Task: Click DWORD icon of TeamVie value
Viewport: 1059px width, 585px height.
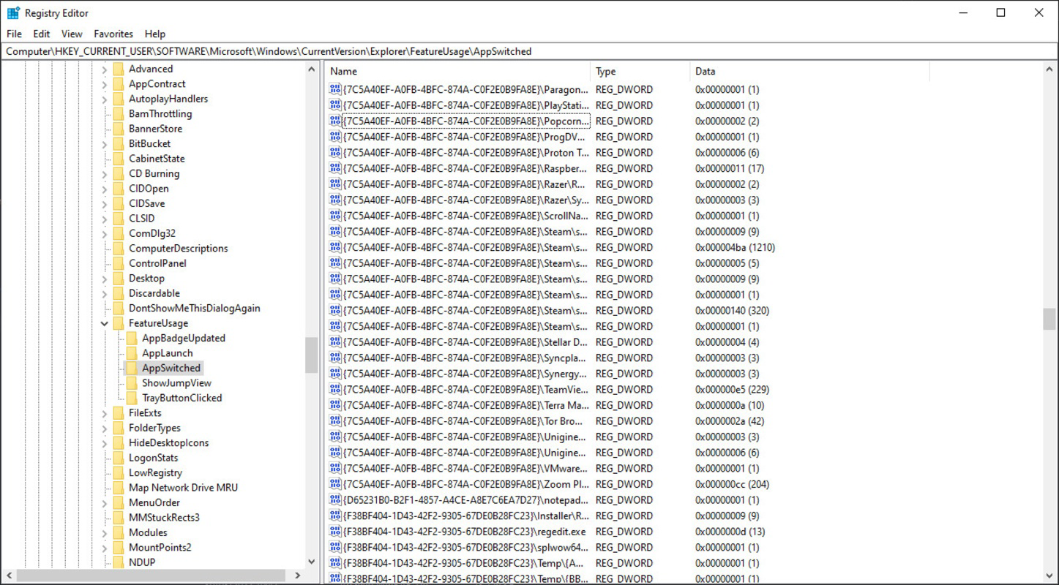Action: pyautogui.click(x=335, y=389)
